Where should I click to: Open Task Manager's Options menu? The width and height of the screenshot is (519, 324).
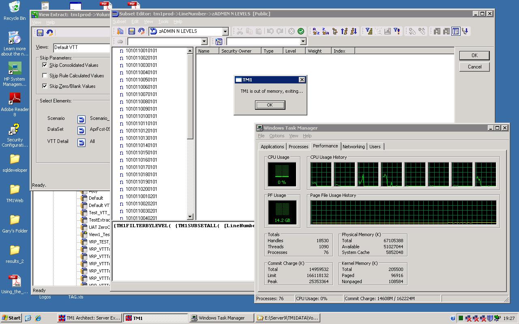pos(277,136)
